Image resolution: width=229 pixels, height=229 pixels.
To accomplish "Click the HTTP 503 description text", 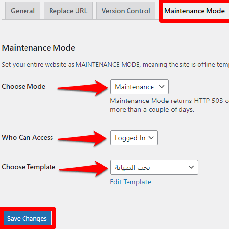I will click(x=169, y=105).
